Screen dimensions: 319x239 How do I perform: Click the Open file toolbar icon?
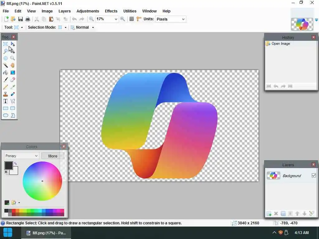(x=13, y=19)
